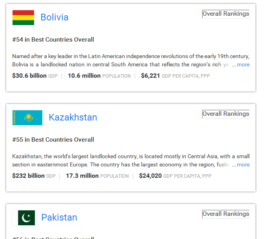This screenshot has height=239, width=264.
Task: Click the Kazakhstan flag icon
Action: tap(27, 118)
